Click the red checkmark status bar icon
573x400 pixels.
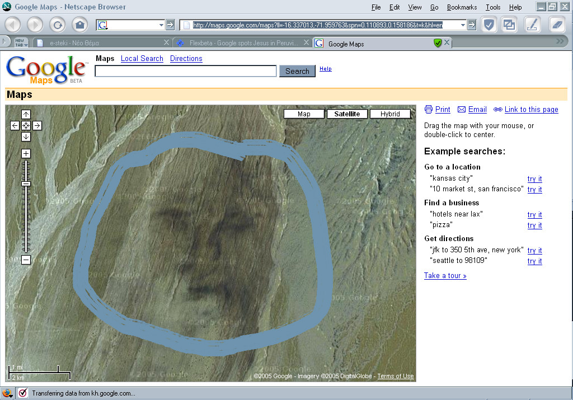click(23, 393)
